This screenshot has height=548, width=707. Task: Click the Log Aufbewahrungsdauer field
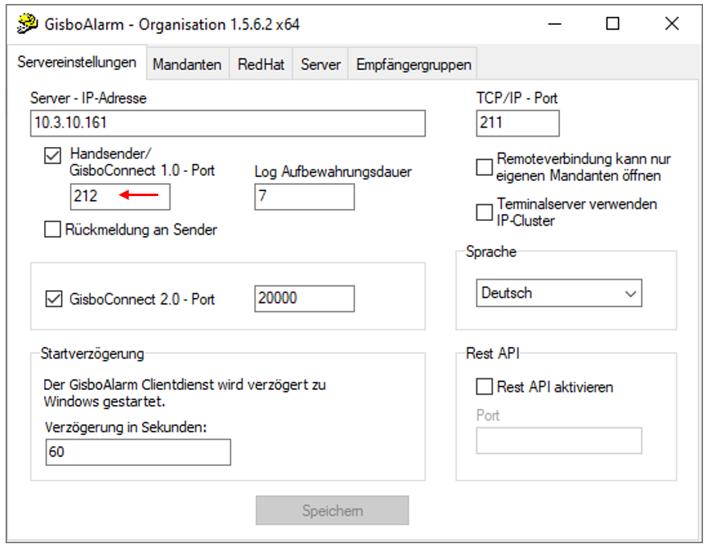pos(304,197)
